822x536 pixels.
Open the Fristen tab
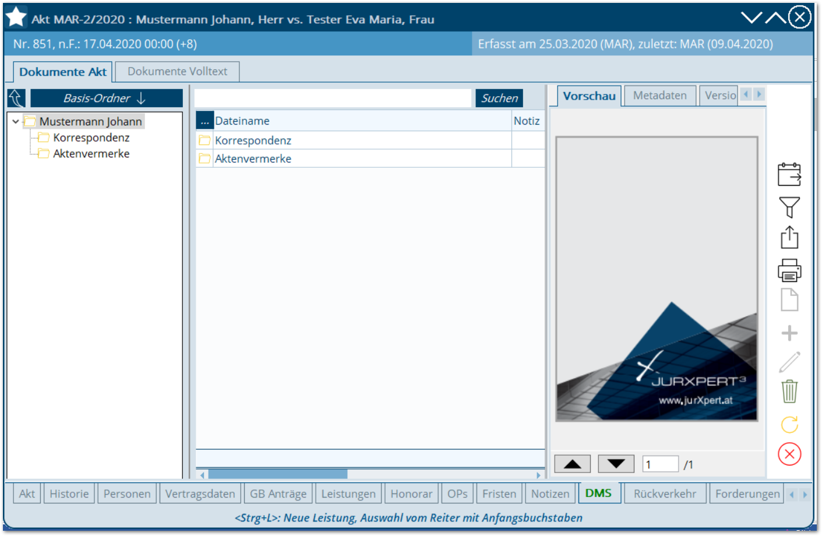pos(499,493)
